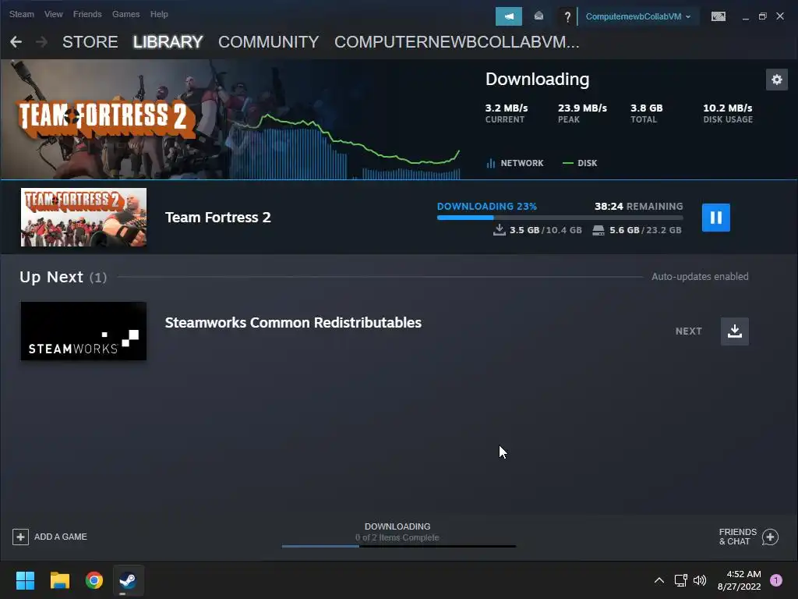Click DOWNLOADING status at bottom bar
The image size is (798, 599).
(397, 526)
